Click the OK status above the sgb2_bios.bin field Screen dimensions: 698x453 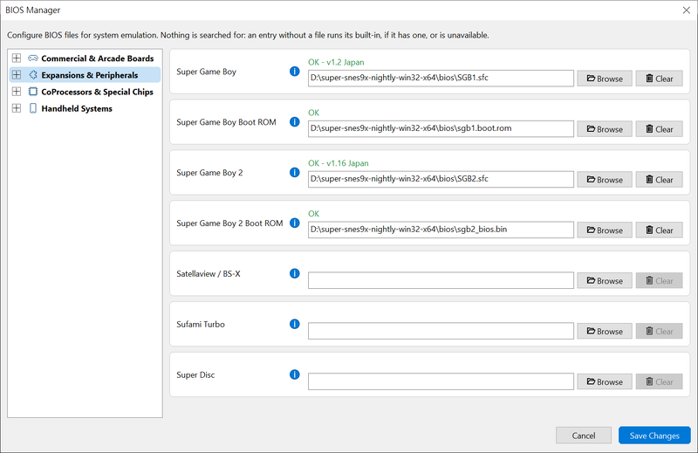click(313, 214)
